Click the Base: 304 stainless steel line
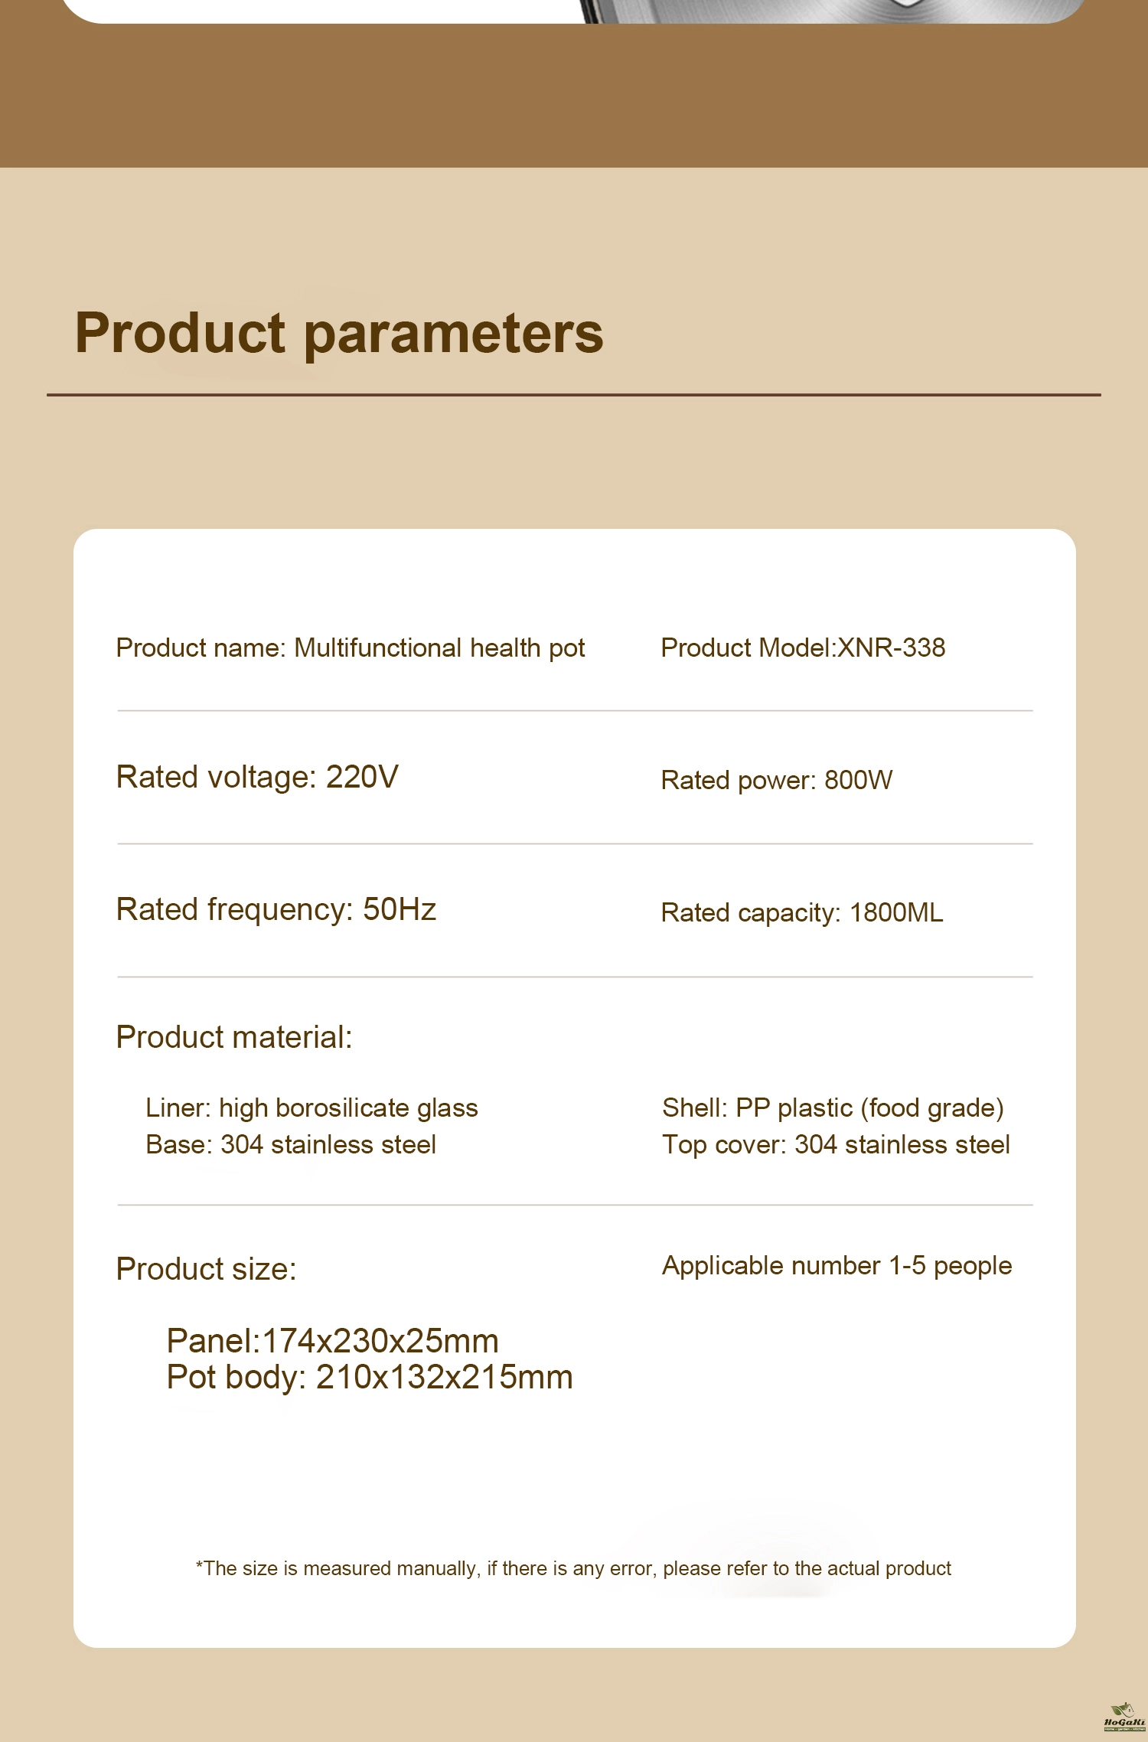The image size is (1148, 1742). (291, 1145)
